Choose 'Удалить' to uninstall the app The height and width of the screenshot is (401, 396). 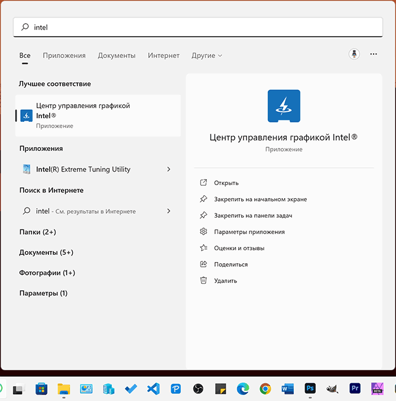pyautogui.click(x=225, y=281)
